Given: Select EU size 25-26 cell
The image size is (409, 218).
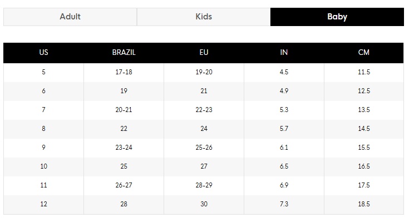Looking at the screenshot, I should pyautogui.click(x=204, y=148).
